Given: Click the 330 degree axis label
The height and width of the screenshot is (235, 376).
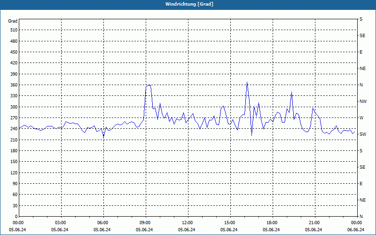Looking at the screenshot, I should 14,96.
